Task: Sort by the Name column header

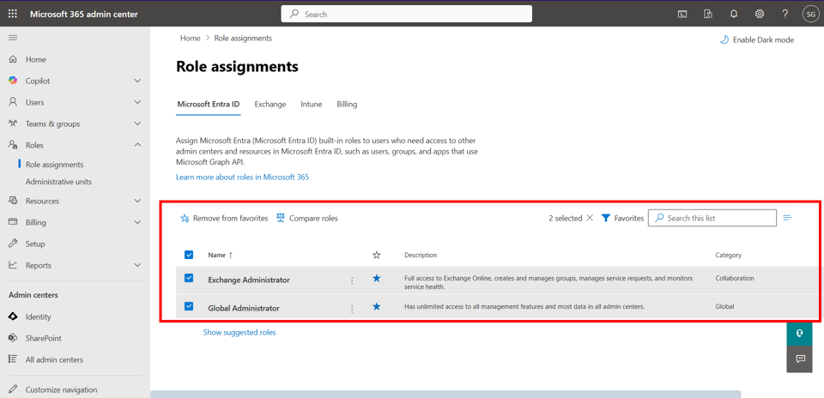Action: coord(221,255)
